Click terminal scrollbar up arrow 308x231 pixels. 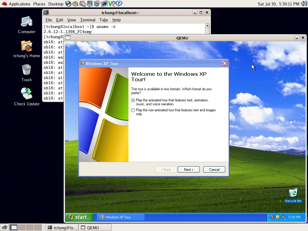(x=207, y=26)
